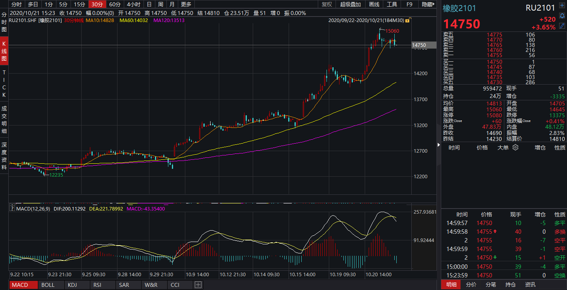Open the 明细 bottom tab

click(x=451, y=284)
